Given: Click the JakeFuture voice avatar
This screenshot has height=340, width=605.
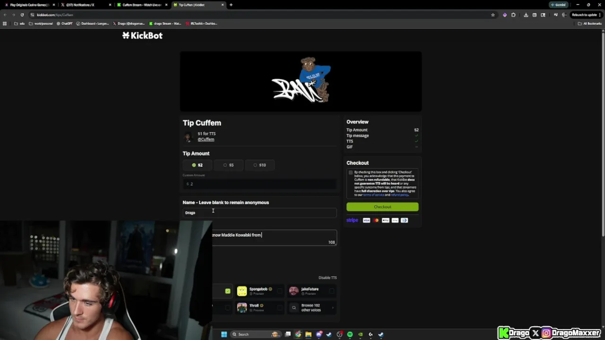Looking at the screenshot, I should 294,291.
